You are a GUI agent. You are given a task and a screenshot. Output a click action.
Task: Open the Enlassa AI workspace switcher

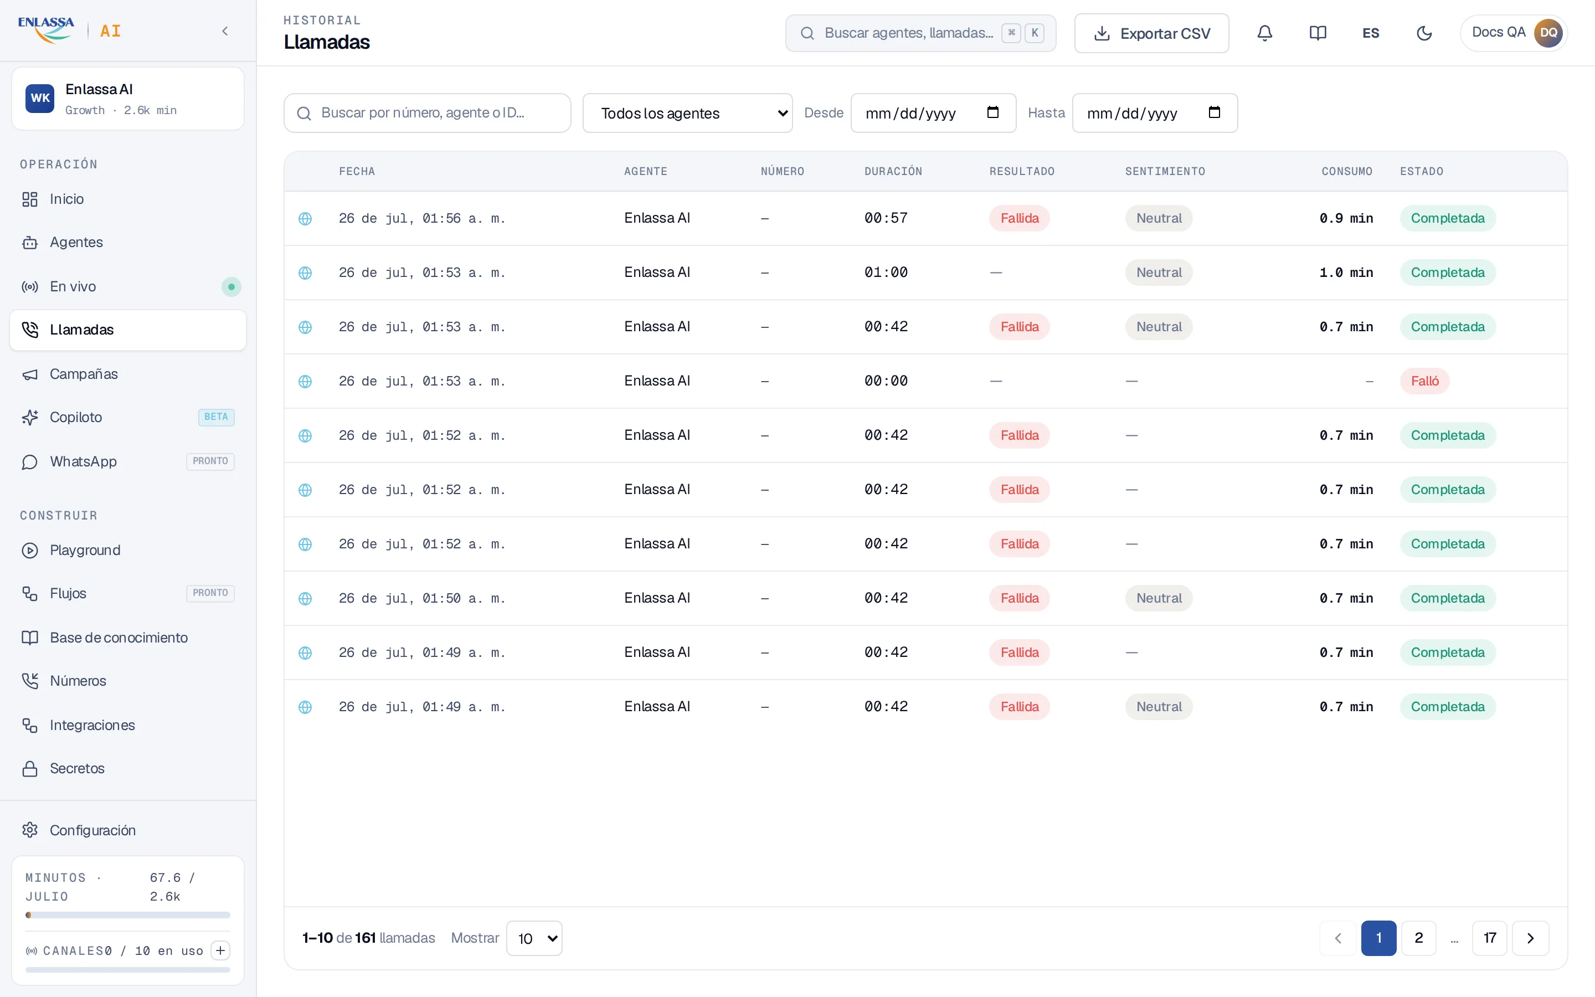(x=128, y=99)
